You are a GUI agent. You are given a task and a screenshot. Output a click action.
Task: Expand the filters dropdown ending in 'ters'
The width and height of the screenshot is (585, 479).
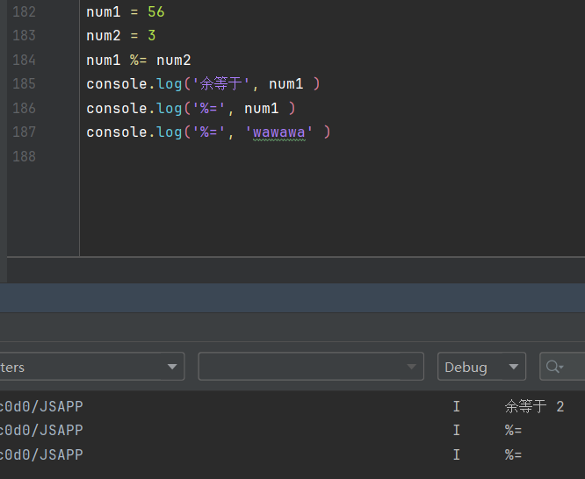tap(91, 367)
